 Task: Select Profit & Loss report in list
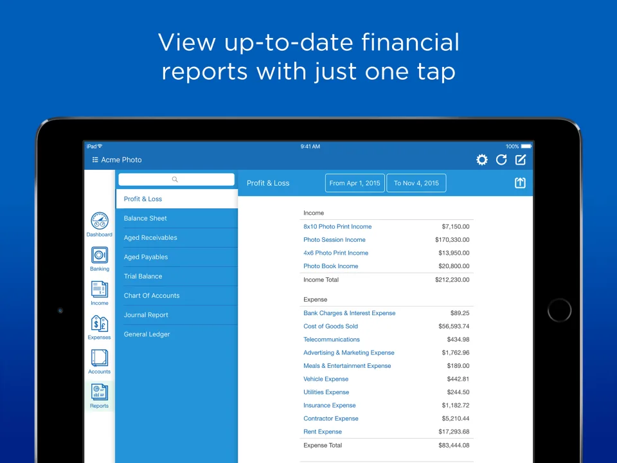(x=177, y=199)
